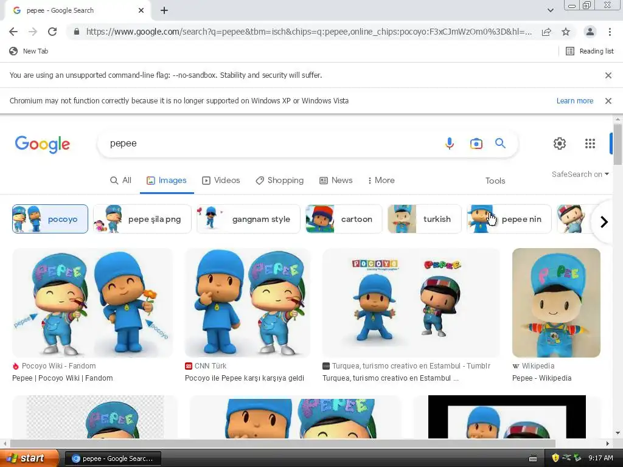Open the Wikipedia Pepee plush image
Image resolution: width=623 pixels, height=467 pixels.
[x=556, y=303]
